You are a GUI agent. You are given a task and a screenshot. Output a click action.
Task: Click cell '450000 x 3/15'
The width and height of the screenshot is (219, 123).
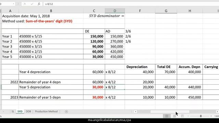tap(51, 46)
